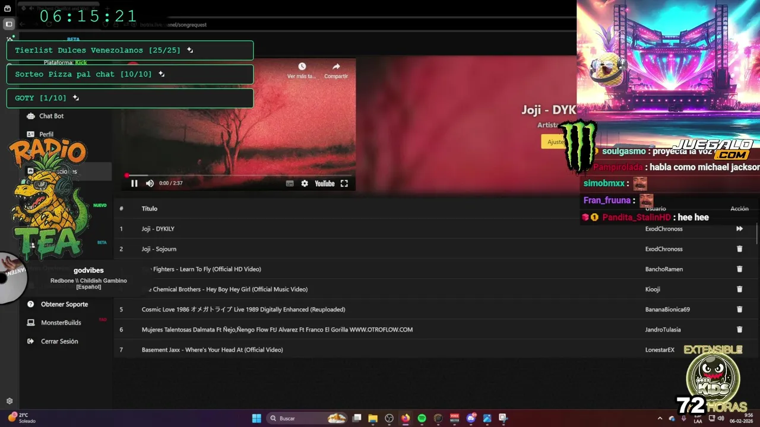Toggle the browser sidebar panel icon
Screen dimensions: 760x427
pyautogui.click(x=8, y=24)
